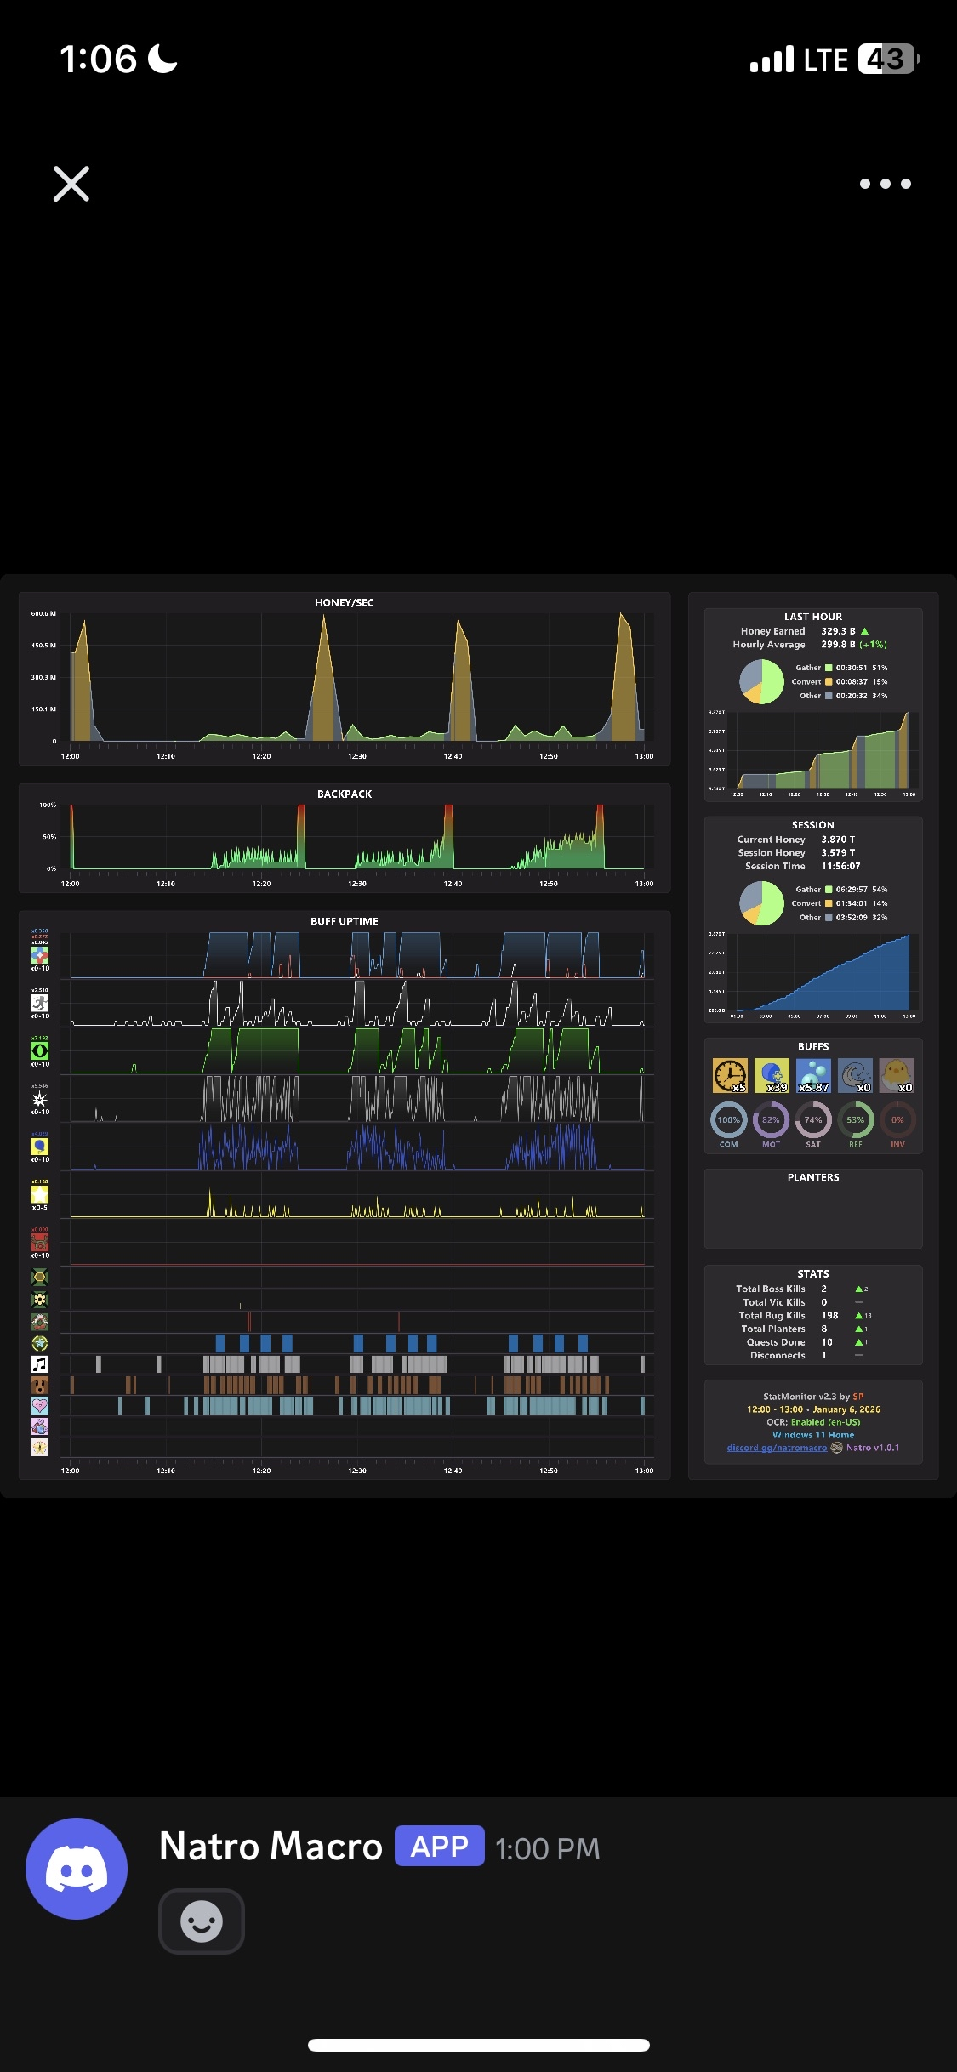Tap the Natro Macro Discord avatar

pos(77,1868)
